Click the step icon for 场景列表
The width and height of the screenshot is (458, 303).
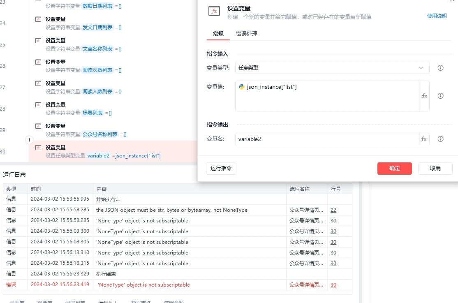point(38,104)
